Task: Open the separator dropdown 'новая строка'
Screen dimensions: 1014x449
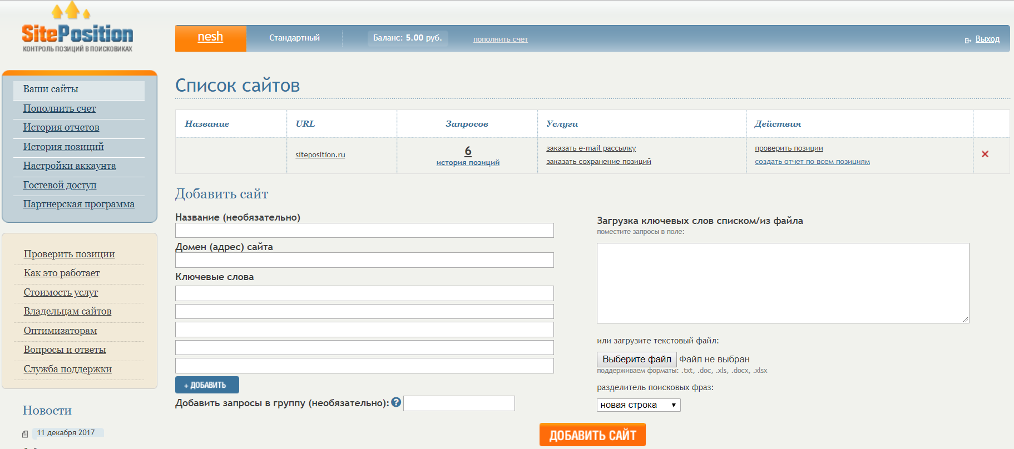Action: click(x=638, y=405)
